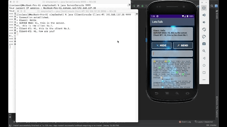
Task: Open the Layout Inspector panel
Action: pyautogui.click(x=204, y=122)
